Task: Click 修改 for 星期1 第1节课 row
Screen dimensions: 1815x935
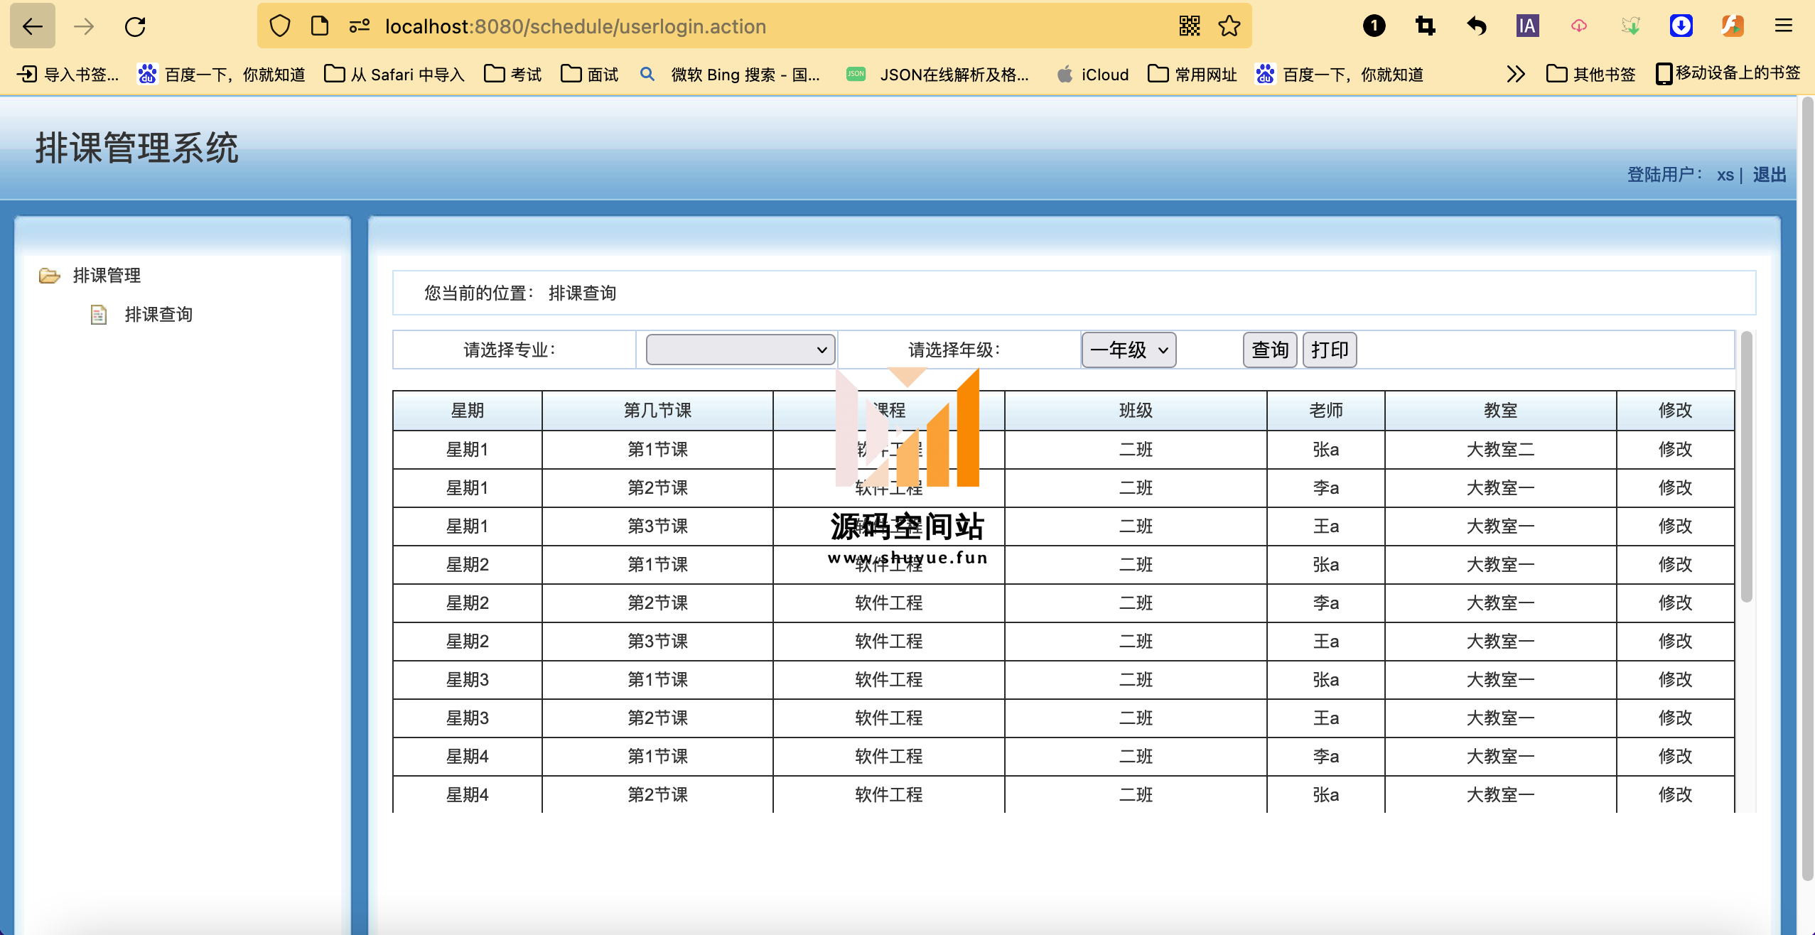Action: point(1675,450)
